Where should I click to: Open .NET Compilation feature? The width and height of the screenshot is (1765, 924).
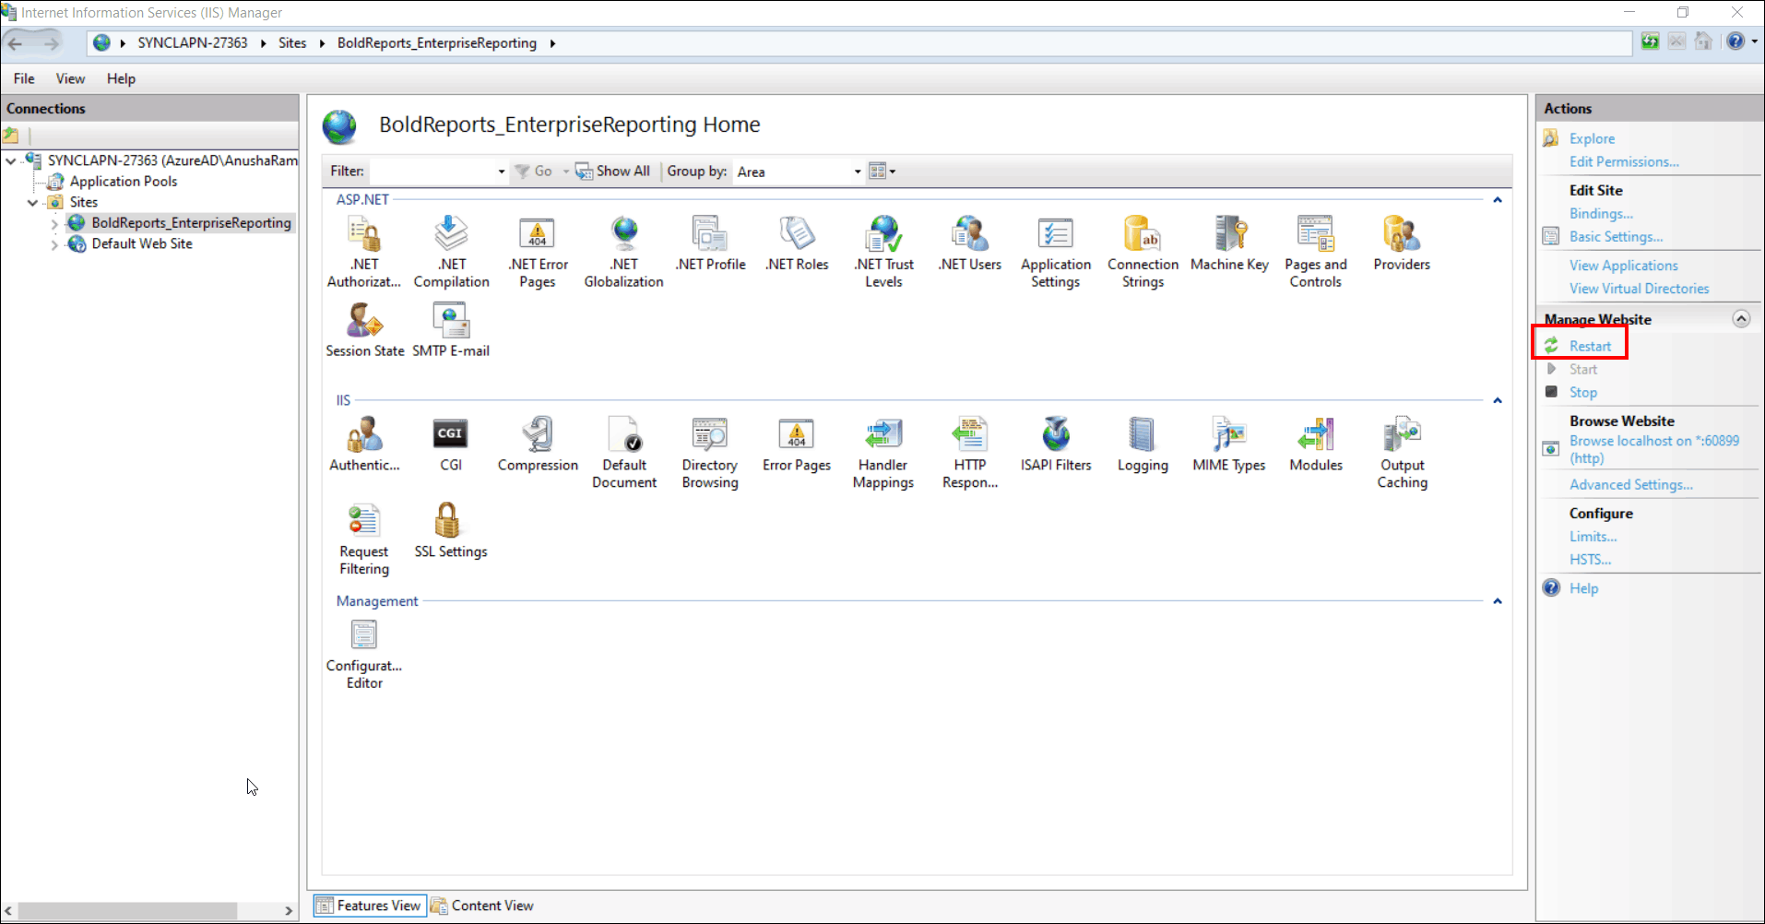coord(451,251)
